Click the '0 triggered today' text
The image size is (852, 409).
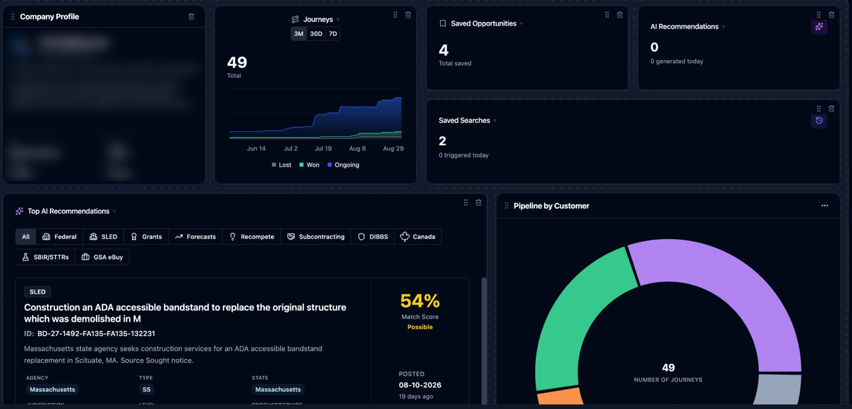point(464,155)
